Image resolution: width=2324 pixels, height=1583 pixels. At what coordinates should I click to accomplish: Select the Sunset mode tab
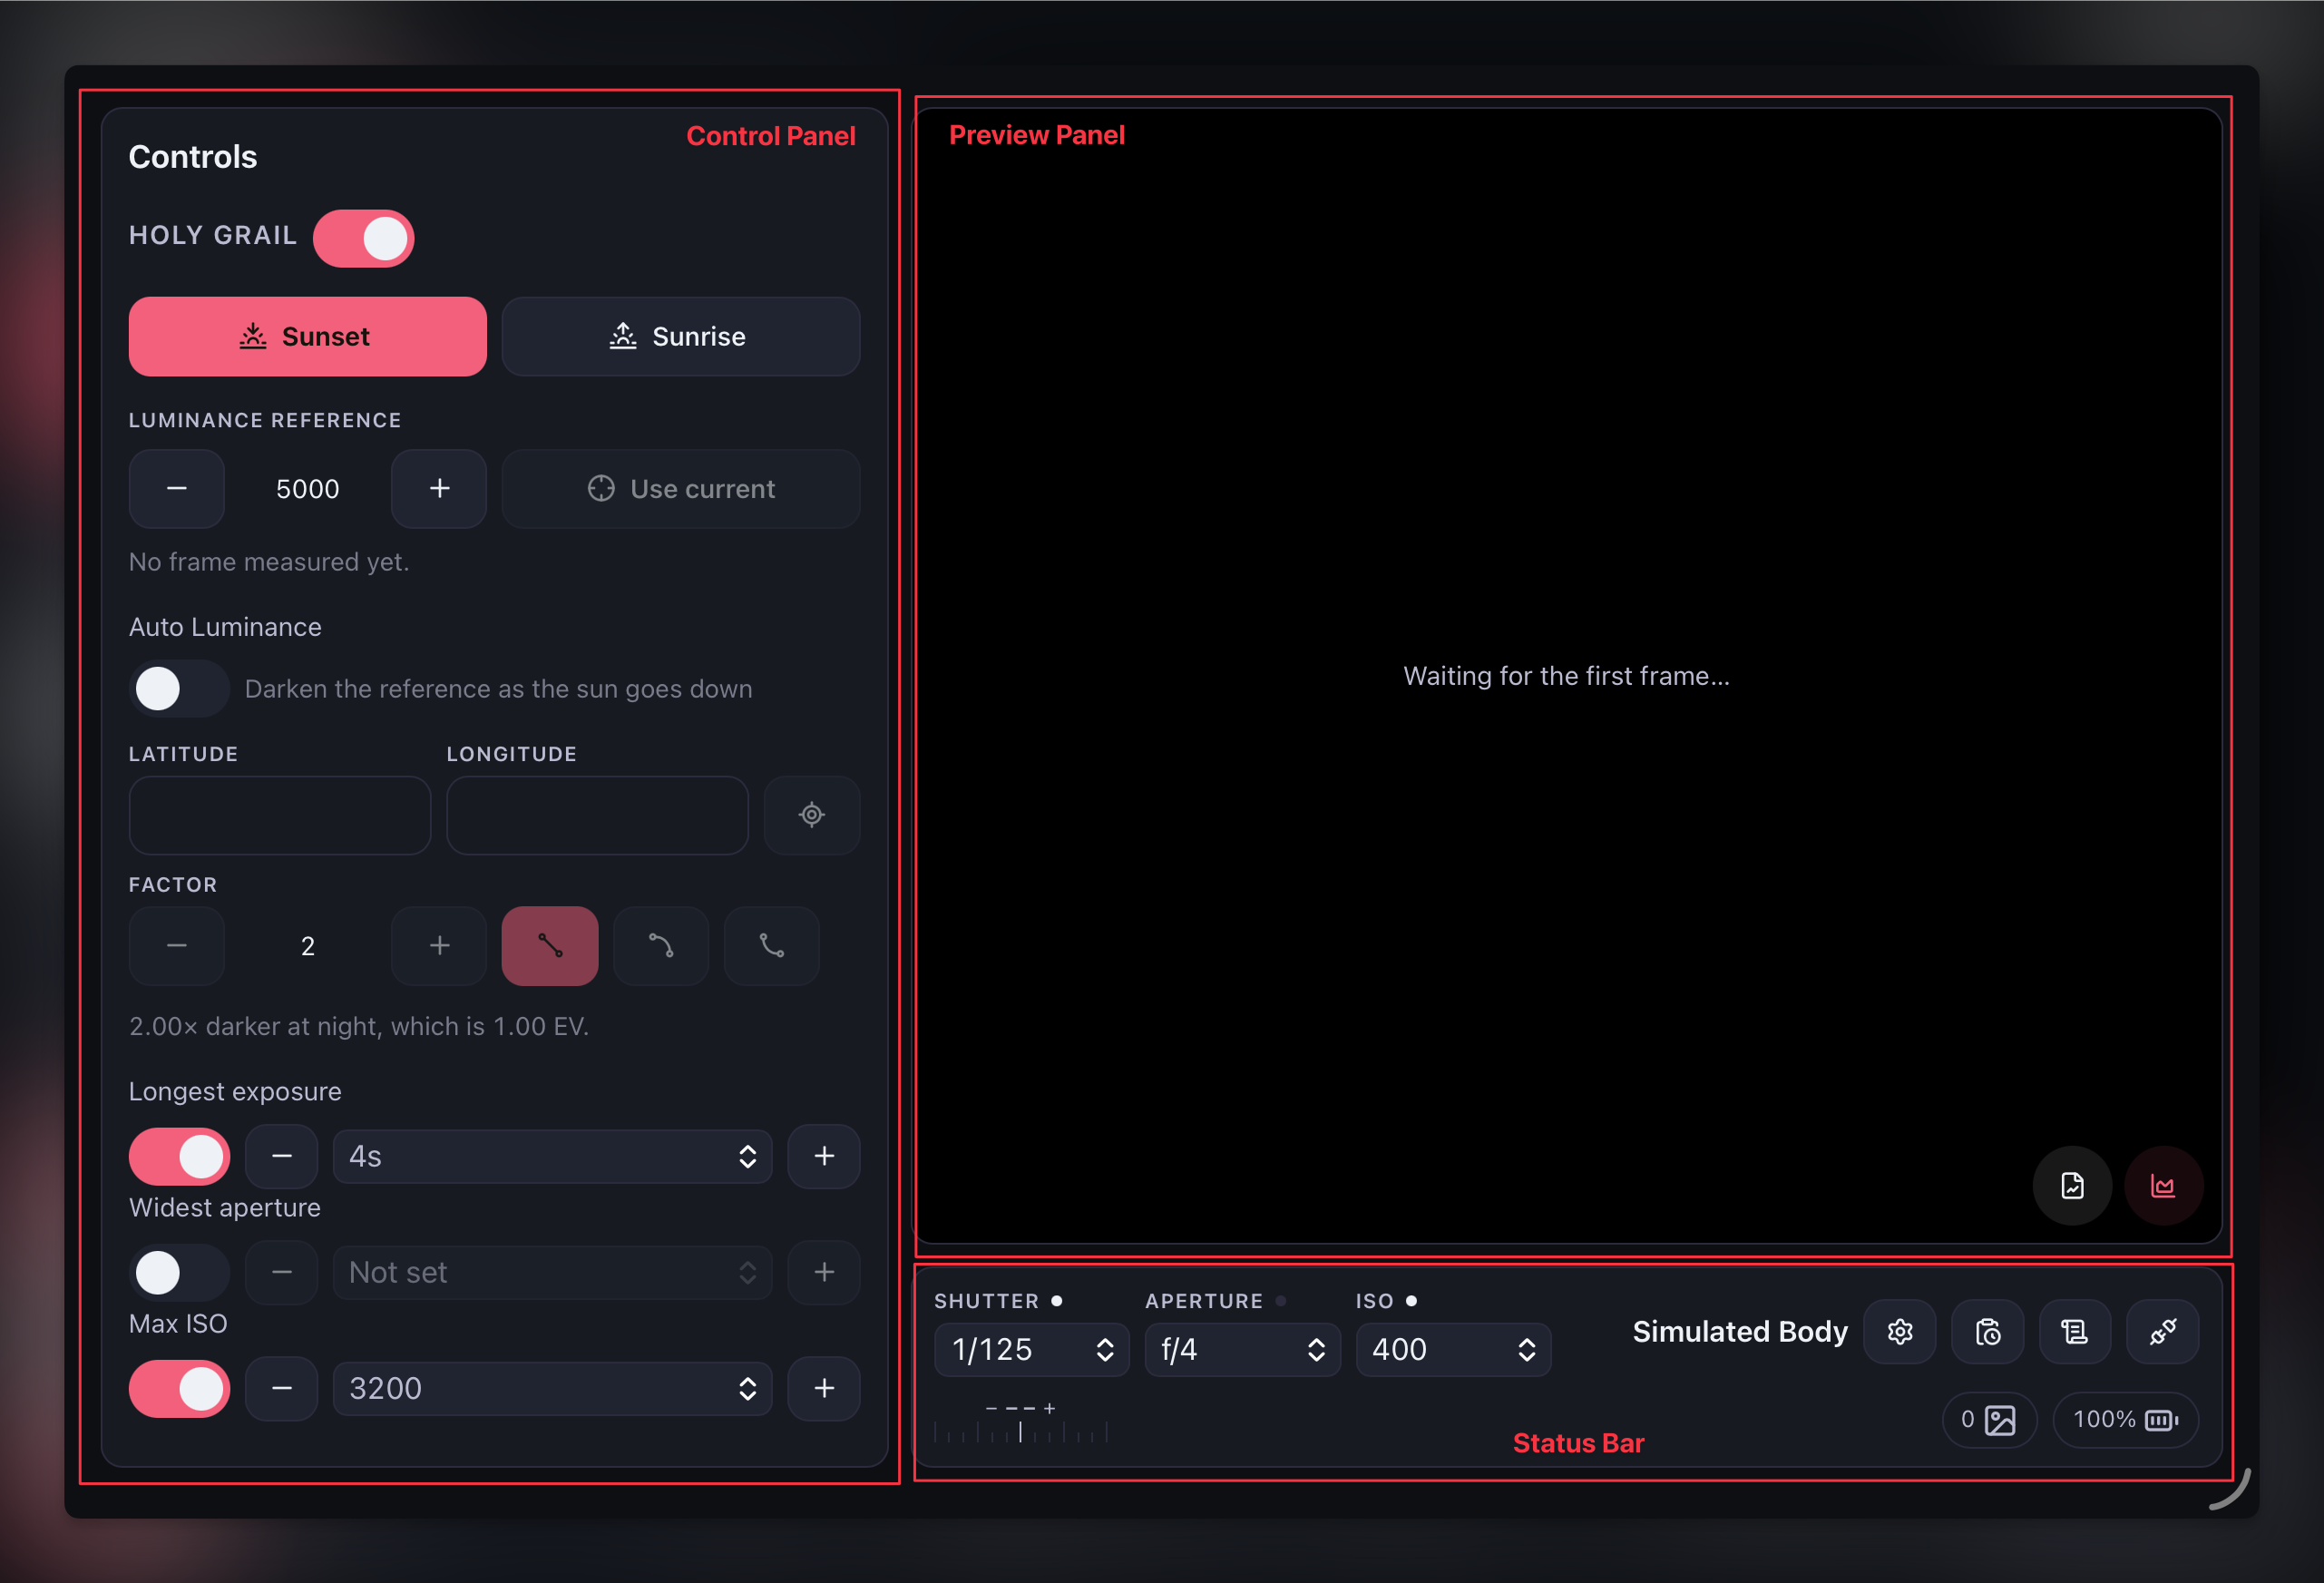click(x=308, y=337)
